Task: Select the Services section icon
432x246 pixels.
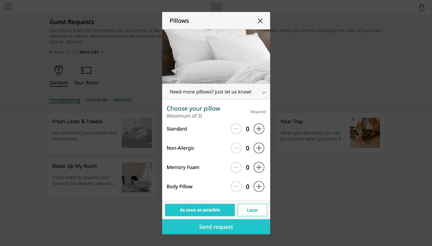Action: pos(59,70)
